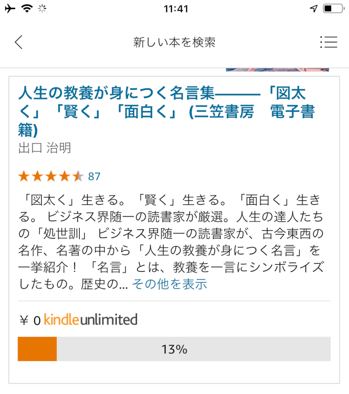Screen dimensions: 349x394
Task: Tap the kindleunlimited logo
Action: pyautogui.click(x=91, y=320)
